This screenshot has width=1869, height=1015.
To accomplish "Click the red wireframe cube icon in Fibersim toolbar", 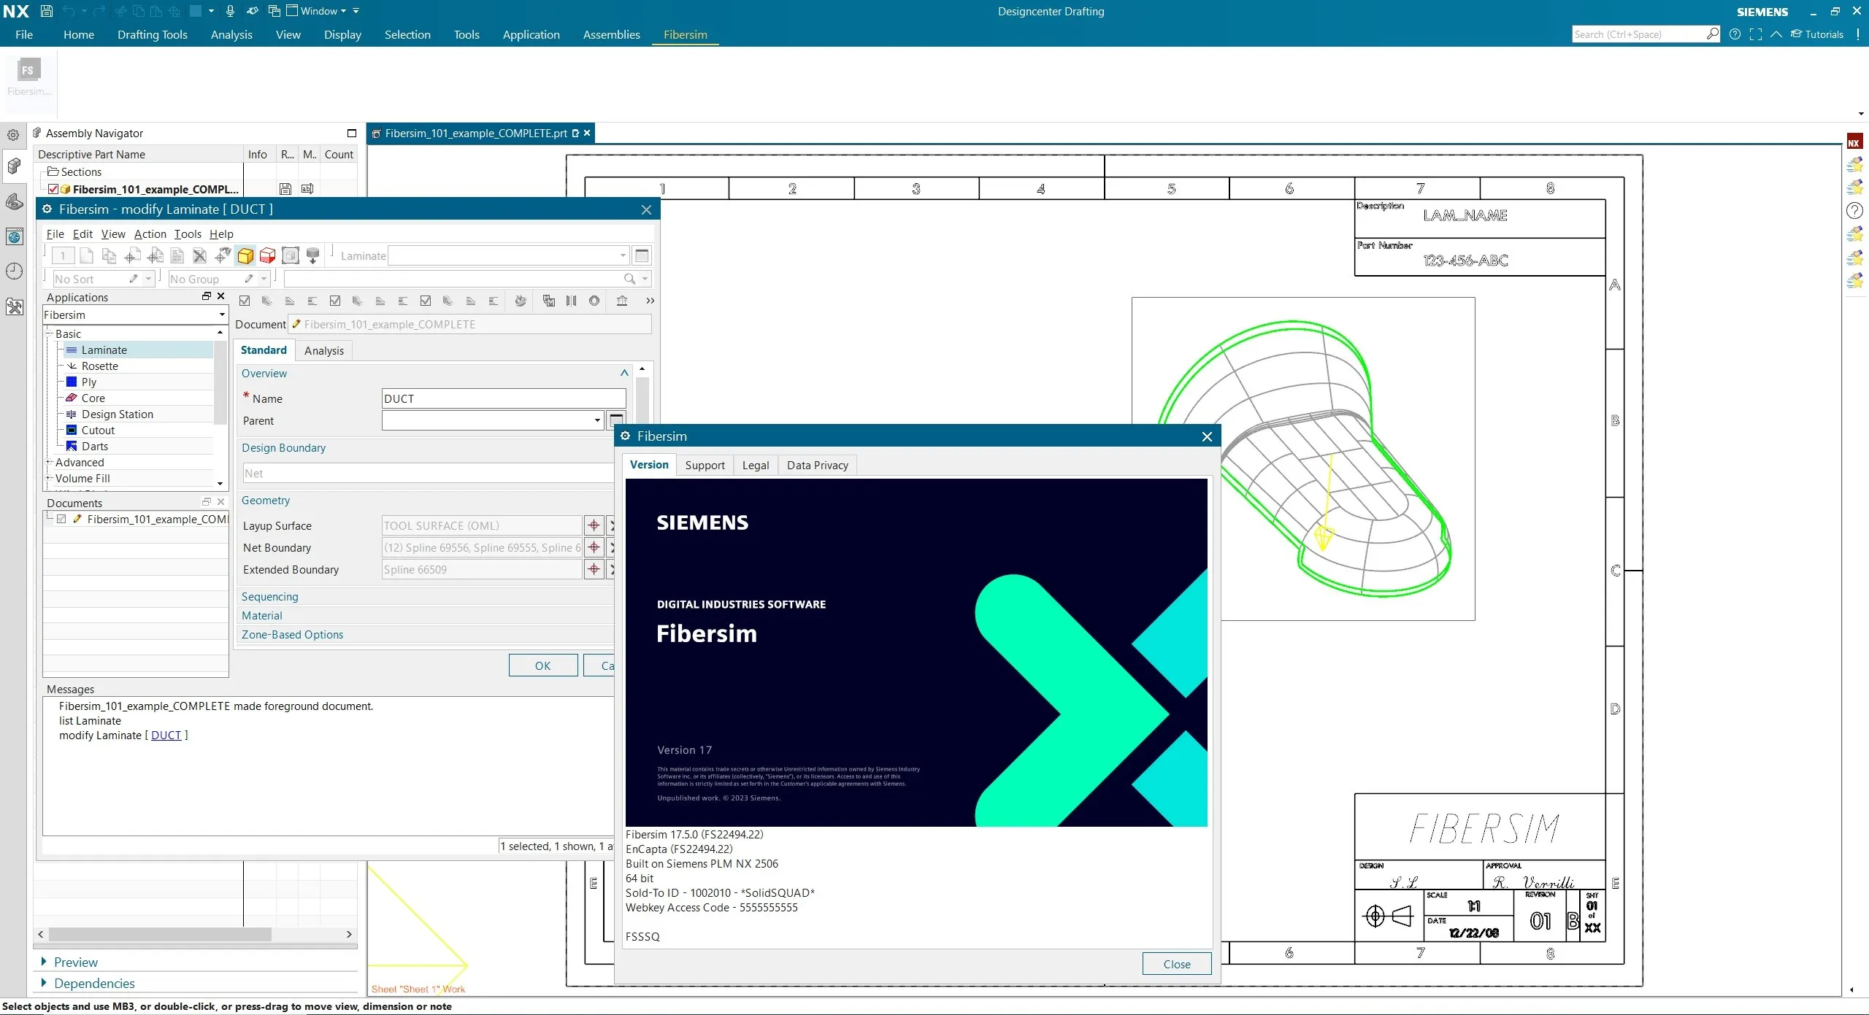I will coord(268,255).
